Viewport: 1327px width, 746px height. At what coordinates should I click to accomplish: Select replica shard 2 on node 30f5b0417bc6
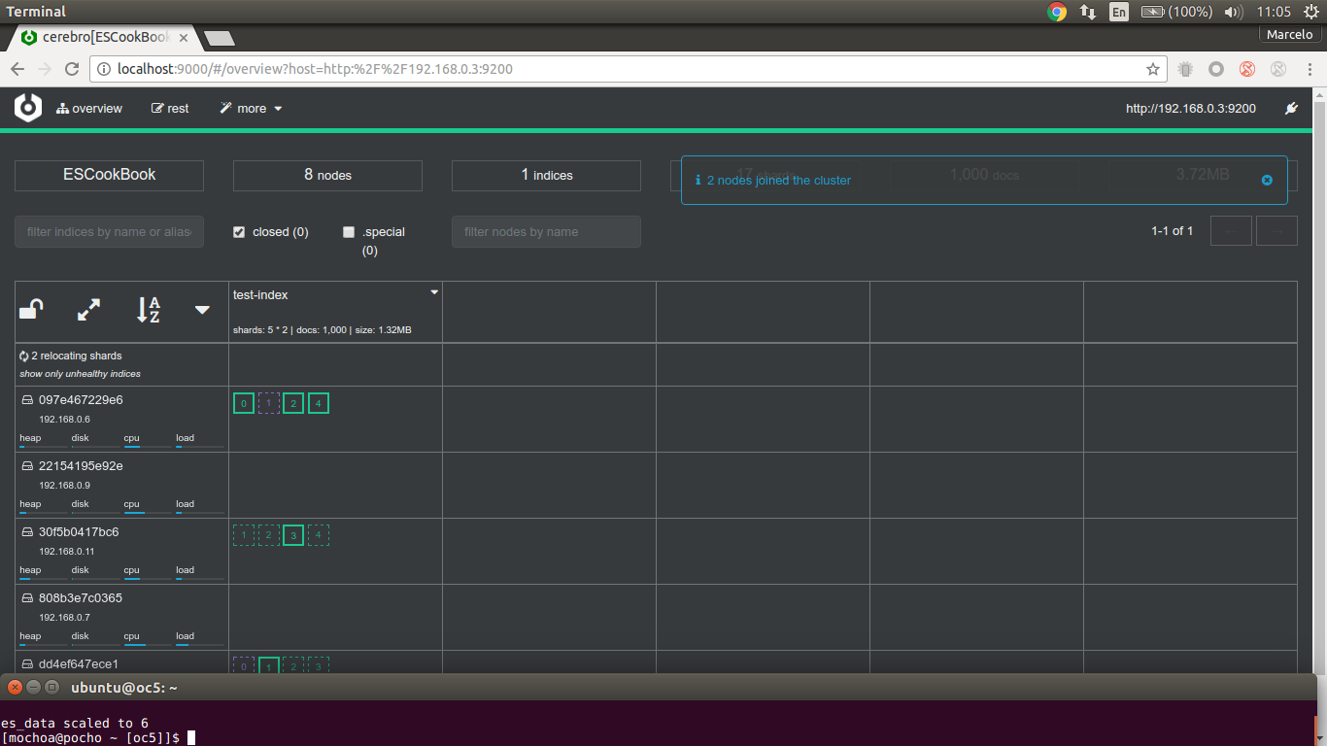pos(269,535)
